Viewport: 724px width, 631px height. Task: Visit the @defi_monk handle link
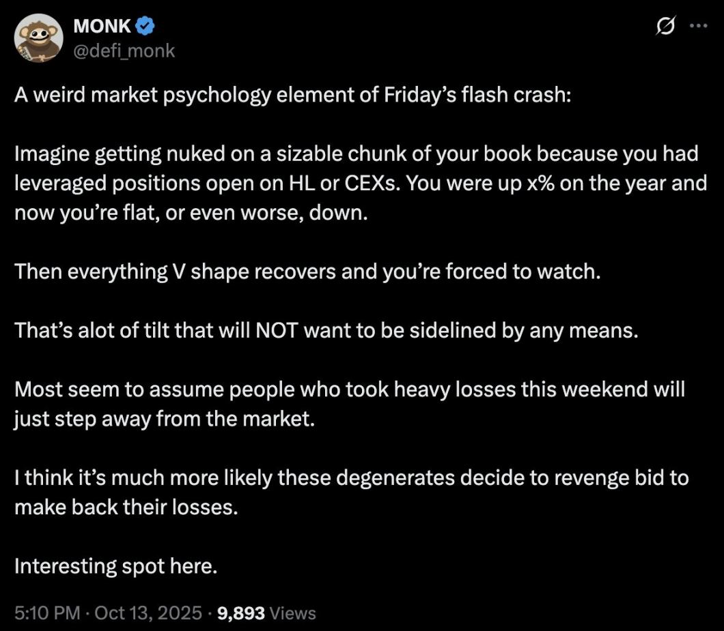(124, 50)
